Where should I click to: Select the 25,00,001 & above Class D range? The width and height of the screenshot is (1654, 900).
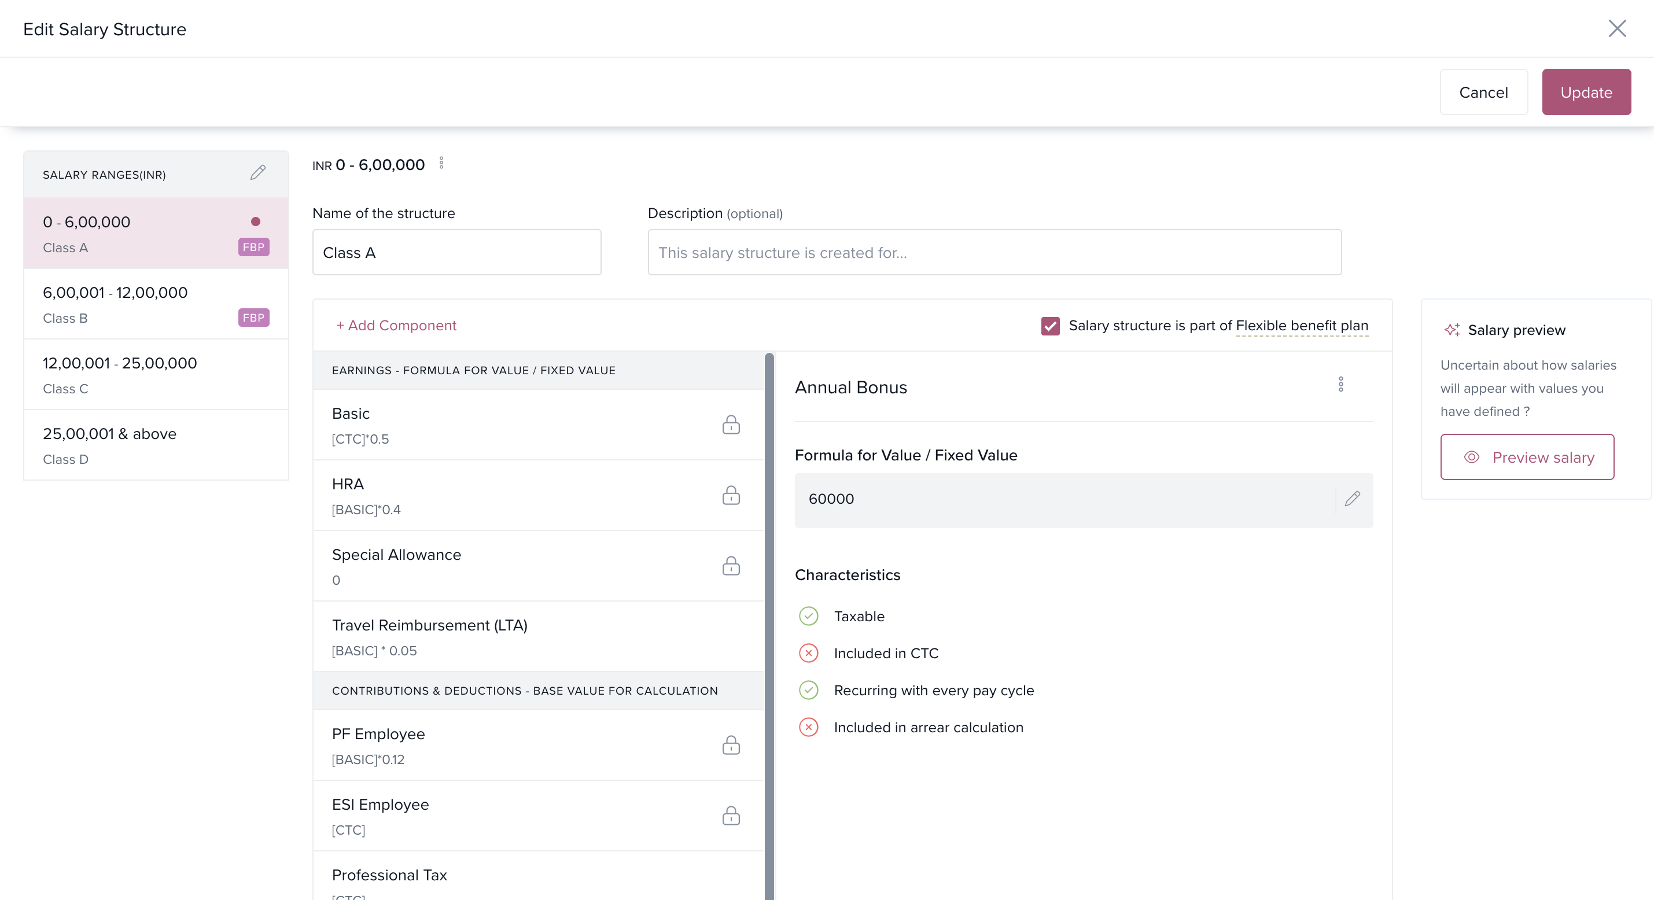156,445
